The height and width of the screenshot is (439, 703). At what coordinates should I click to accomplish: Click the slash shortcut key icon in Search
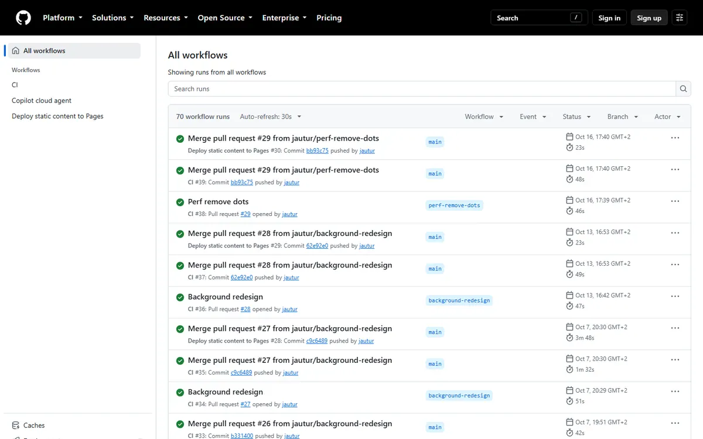click(x=576, y=18)
